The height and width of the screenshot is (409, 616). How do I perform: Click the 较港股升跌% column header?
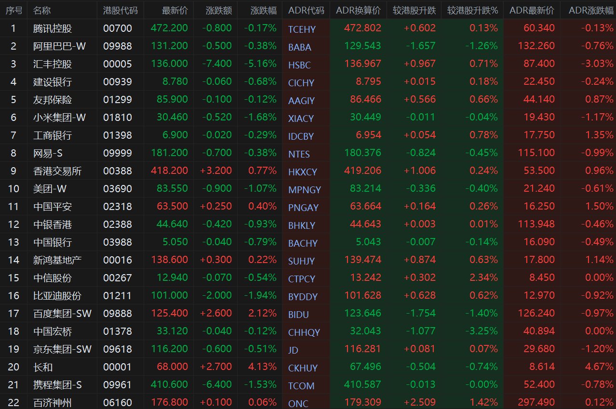[472, 10]
